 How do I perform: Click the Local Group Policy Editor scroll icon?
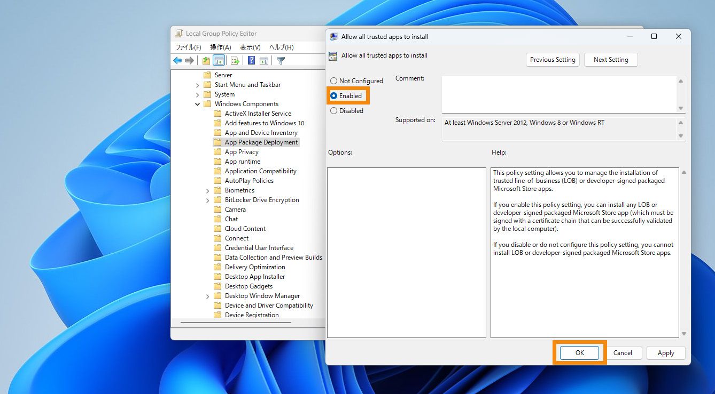pyautogui.click(x=179, y=34)
